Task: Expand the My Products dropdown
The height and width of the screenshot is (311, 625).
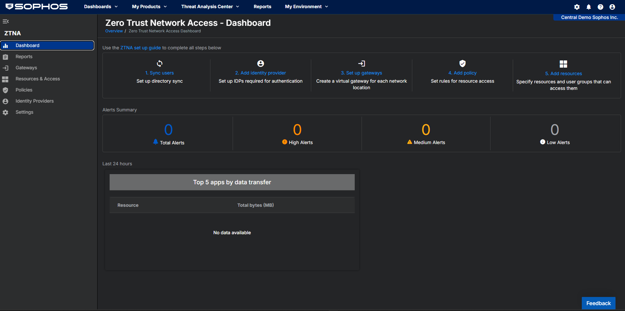Action: tap(150, 7)
